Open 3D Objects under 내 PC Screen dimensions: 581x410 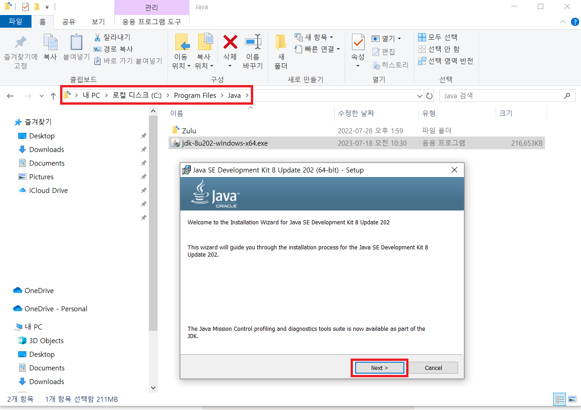coord(46,340)
